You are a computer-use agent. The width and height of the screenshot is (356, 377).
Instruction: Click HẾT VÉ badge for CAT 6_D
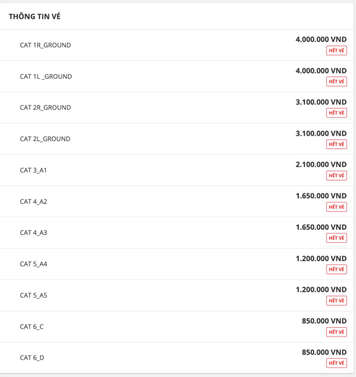pos(336,363)
